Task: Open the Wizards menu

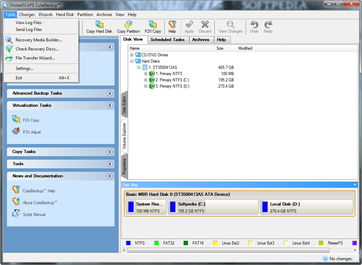Action: pos(45,15)
